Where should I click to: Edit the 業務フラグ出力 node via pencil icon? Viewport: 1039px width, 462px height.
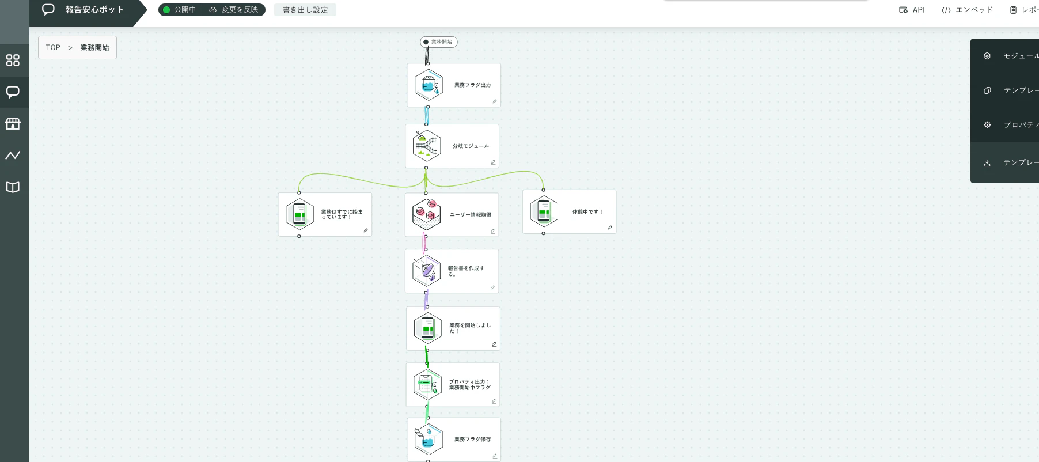click(495, 102)
